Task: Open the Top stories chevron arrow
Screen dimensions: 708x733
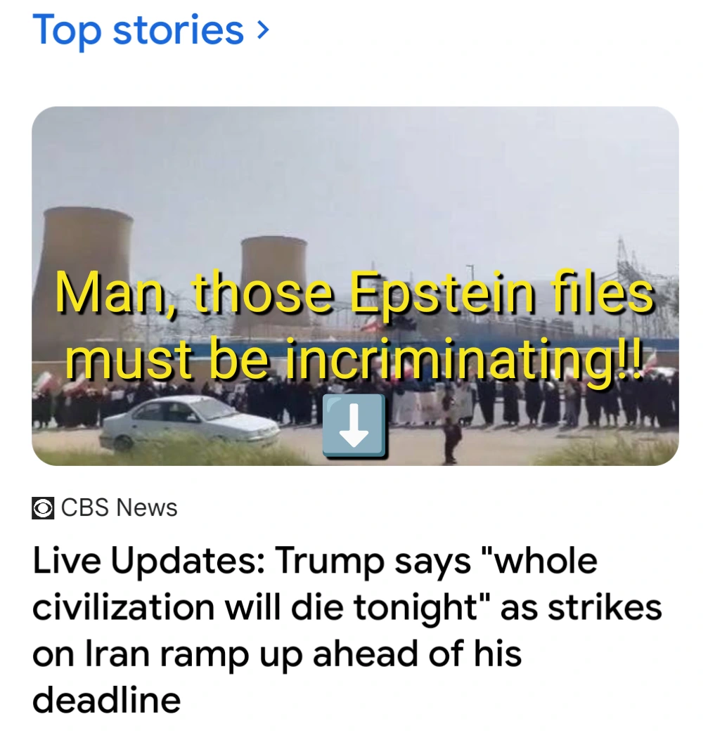Action: [x=263, y=30]
